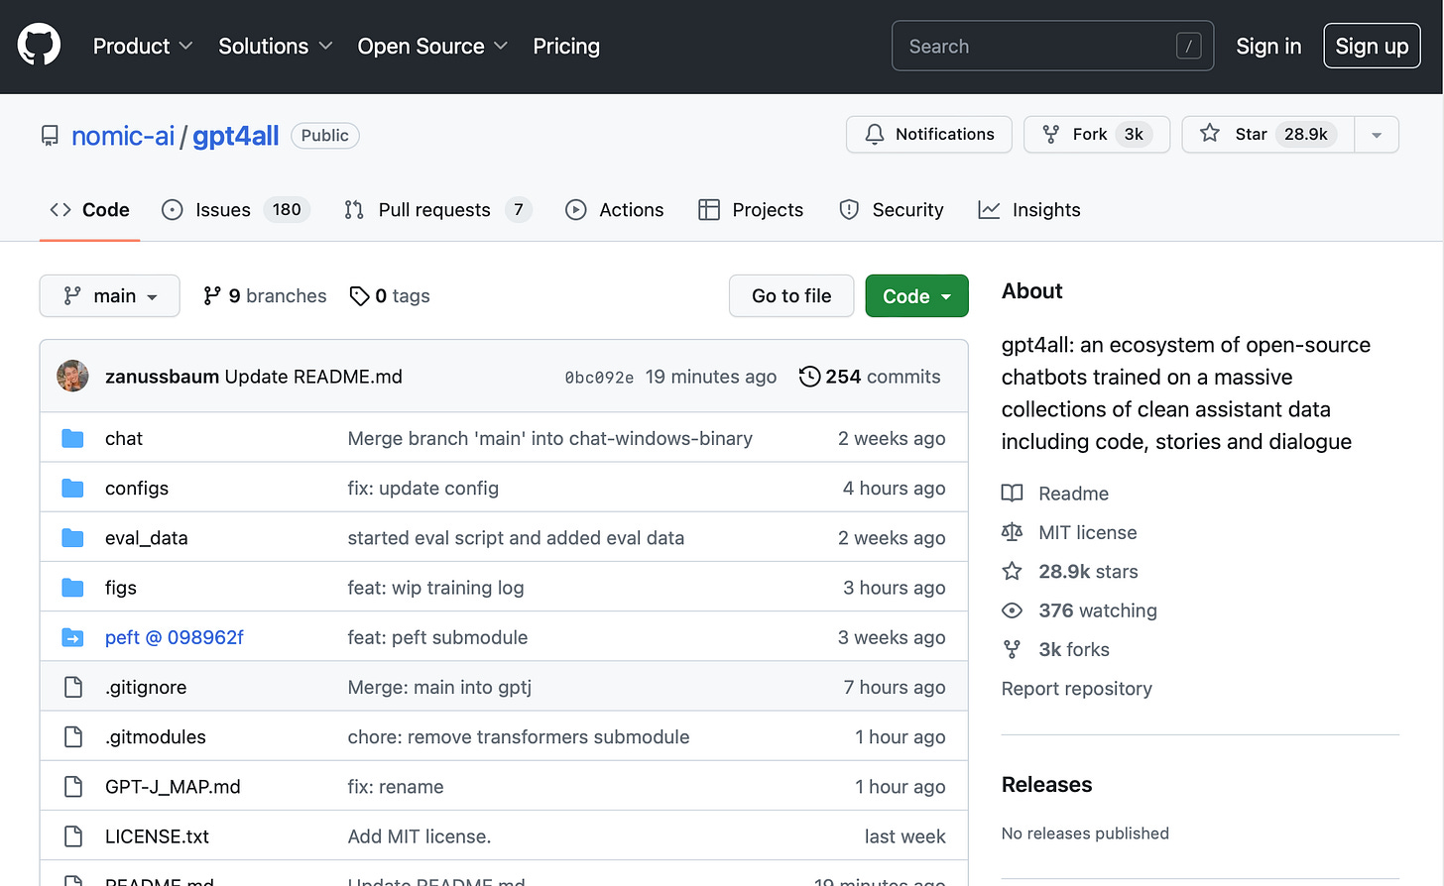Open the Solutions dropdown menu

[275, 47]
